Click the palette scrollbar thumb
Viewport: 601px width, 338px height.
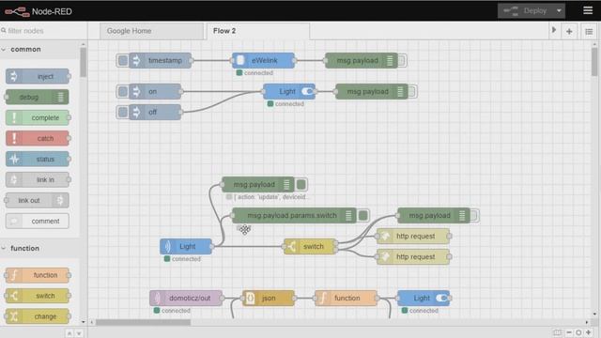click(83, 63)
